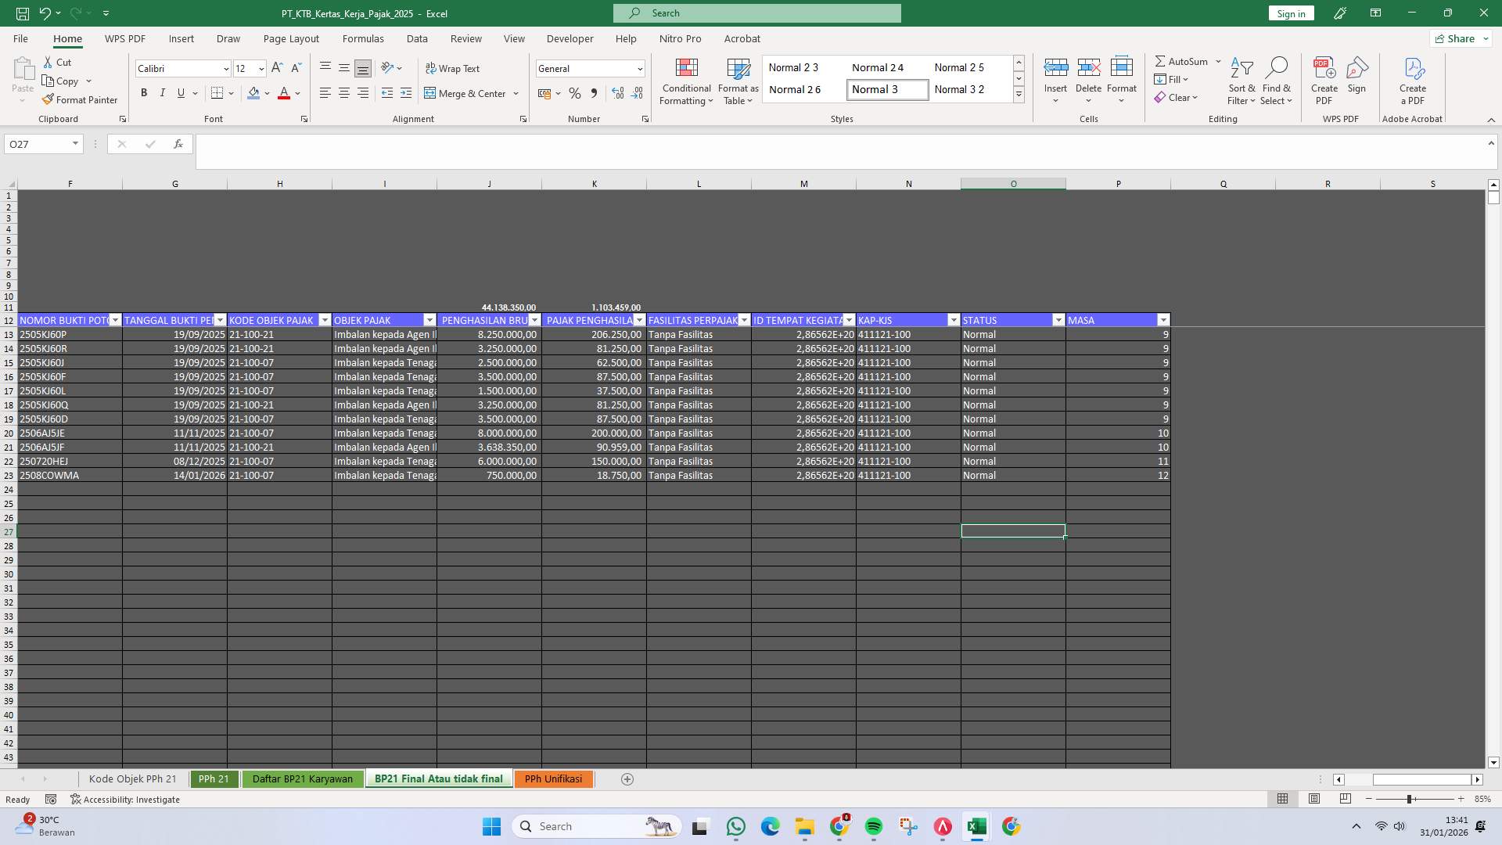Viewport: 1502px width, 845px height.
Task: Click the Find & Select icon
Action: [1277, 81]
